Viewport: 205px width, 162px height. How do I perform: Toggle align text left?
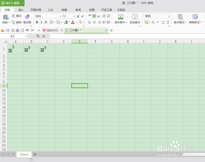tap(89, 22)
